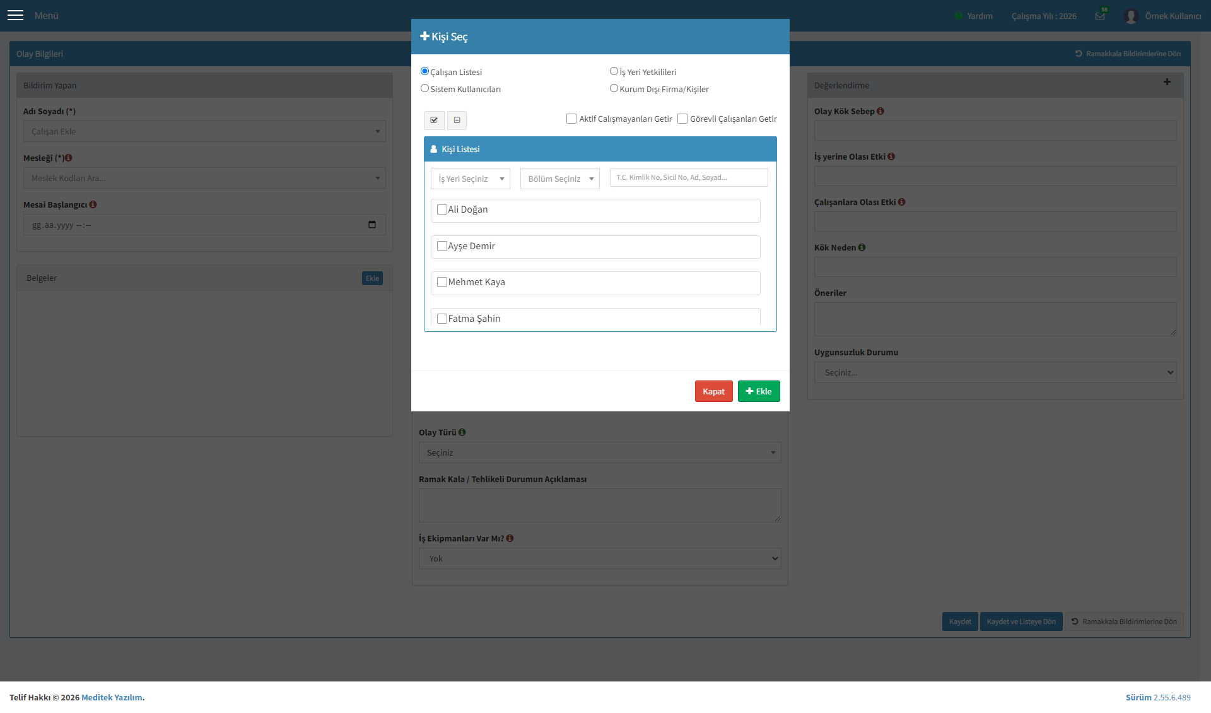Click info icon next to İş yerine Olası Etki
This screenshot has height=713, width=1211.
pos(891,156)
